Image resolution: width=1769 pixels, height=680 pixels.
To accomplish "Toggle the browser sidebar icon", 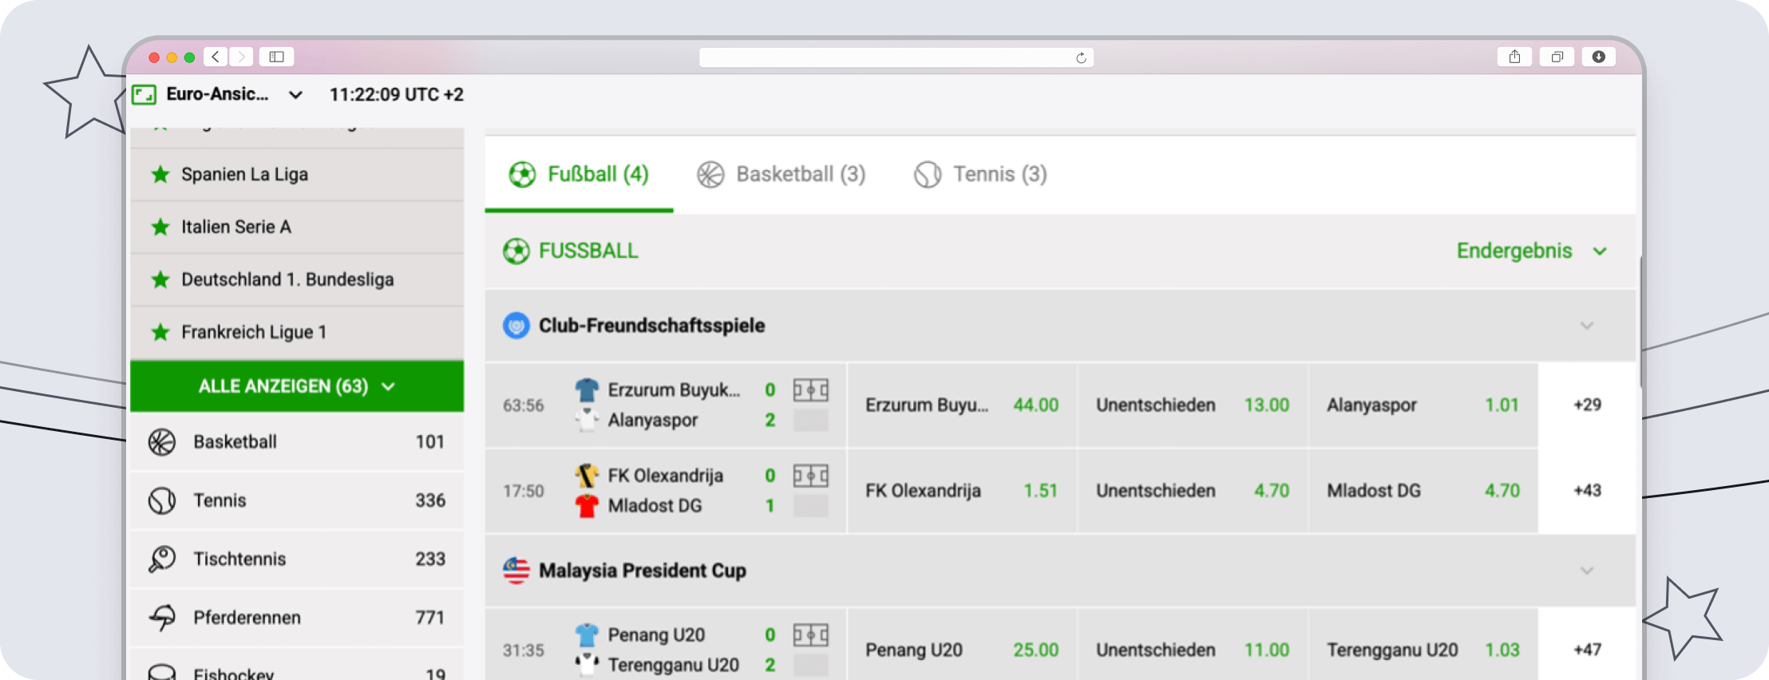I will 276,57.
